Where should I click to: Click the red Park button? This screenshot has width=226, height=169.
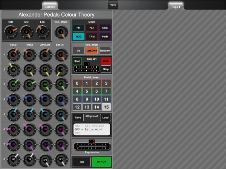[x=106, y=61]
